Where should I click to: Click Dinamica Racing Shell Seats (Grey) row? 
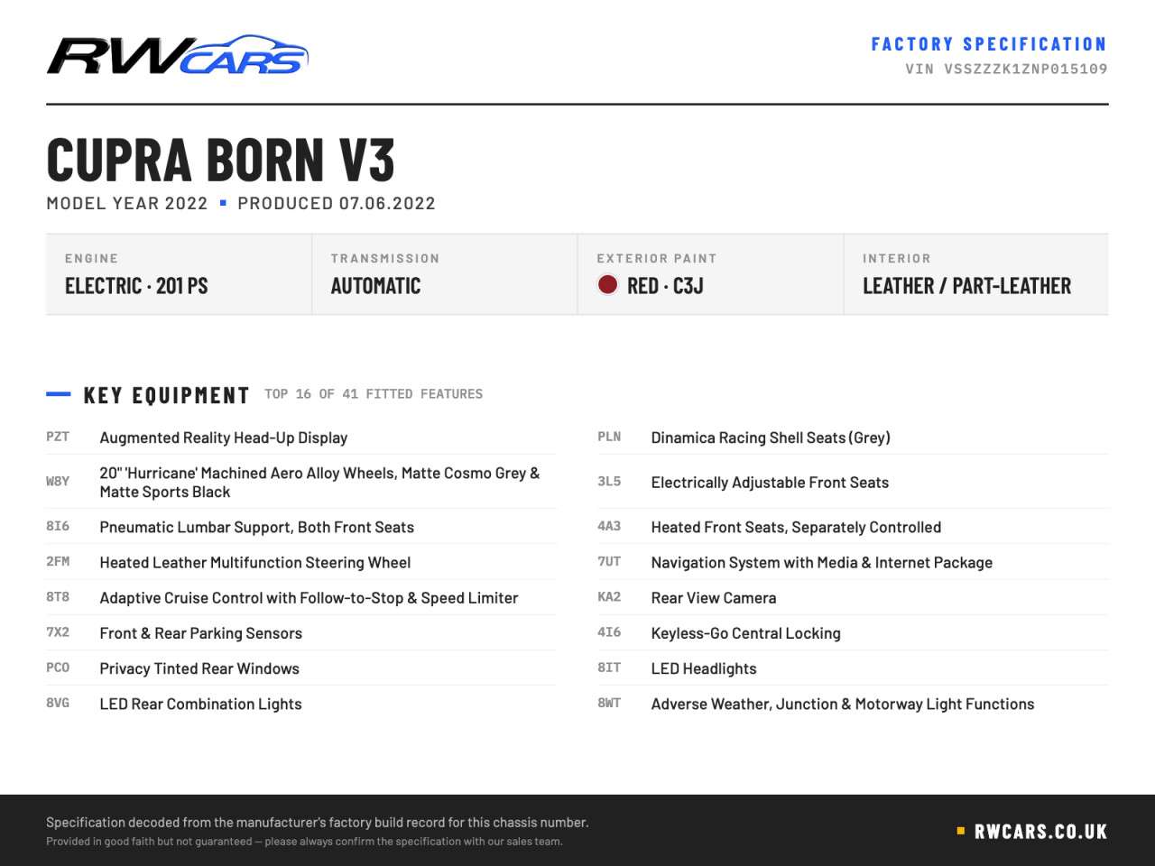853,438
